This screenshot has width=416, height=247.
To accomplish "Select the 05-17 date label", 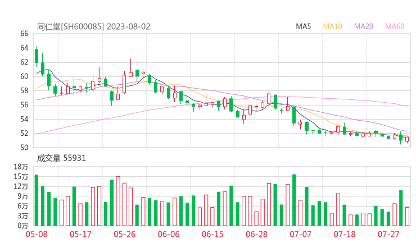I will pyautogui.click(x=80, y=234).
